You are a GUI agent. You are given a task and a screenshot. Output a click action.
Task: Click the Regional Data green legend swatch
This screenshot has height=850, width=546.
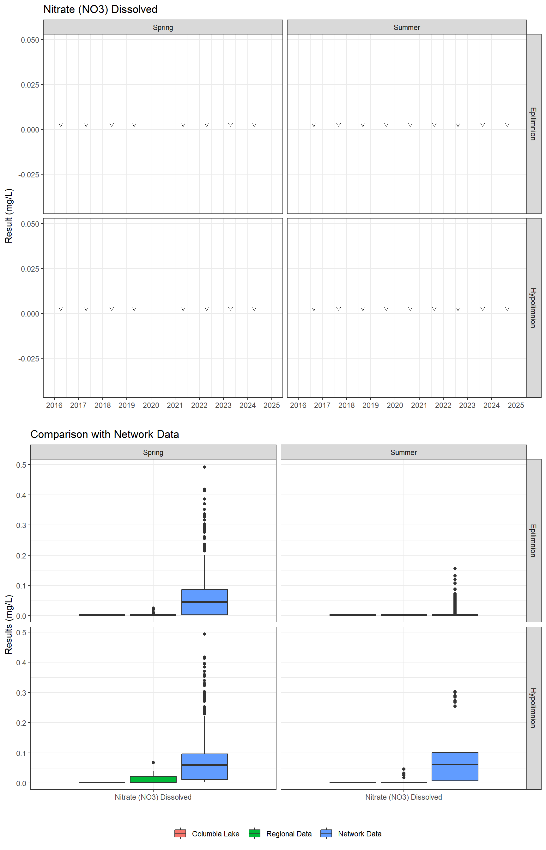click(254, 833)
